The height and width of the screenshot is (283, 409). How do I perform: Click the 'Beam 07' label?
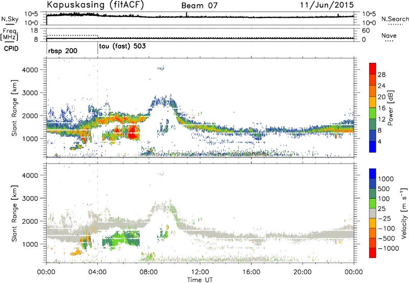point(199,6)
